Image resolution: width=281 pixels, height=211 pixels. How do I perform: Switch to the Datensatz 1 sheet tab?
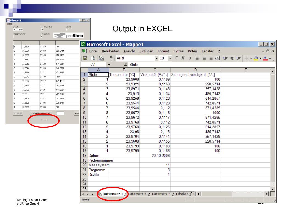(113, 194)
